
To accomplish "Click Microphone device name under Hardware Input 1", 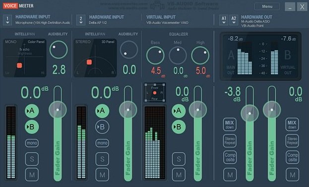I will pyautogui.click(x=43, y=23).
